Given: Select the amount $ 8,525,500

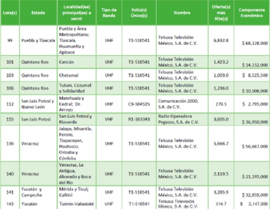Looking at the screenshot, I should (255, 75).
